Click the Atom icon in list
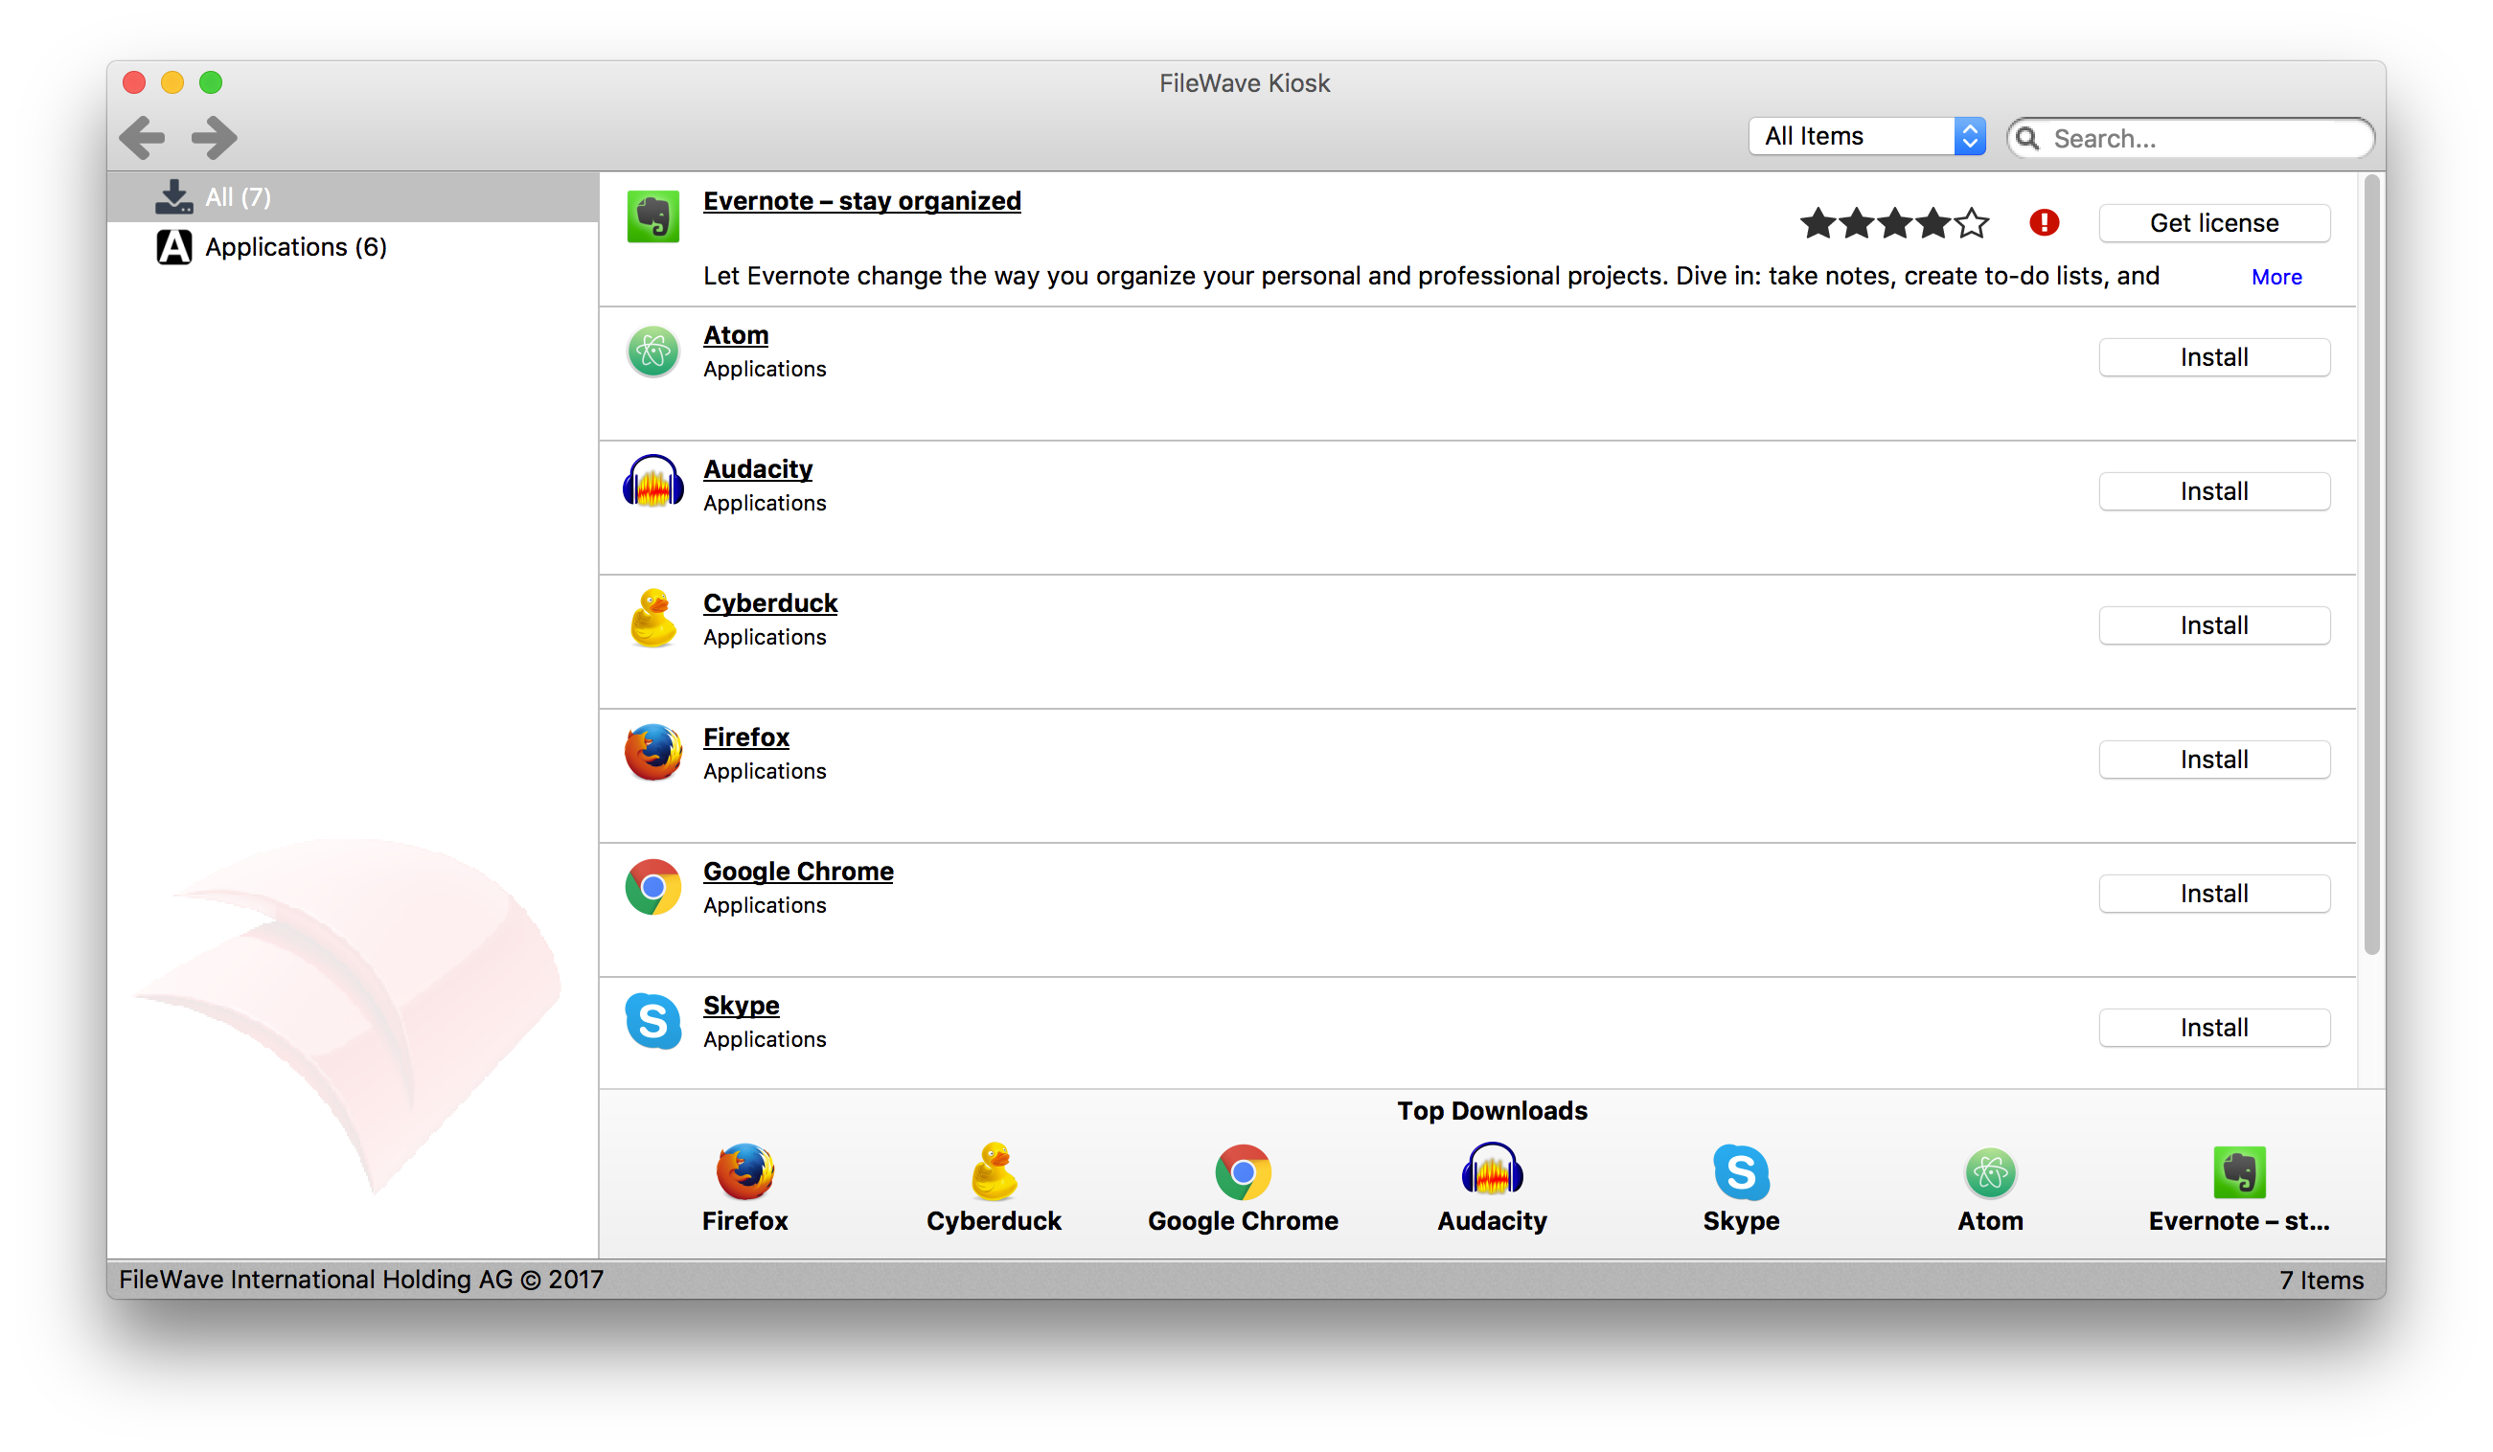Screen dimensions: 2493x1452 point(652,352)
